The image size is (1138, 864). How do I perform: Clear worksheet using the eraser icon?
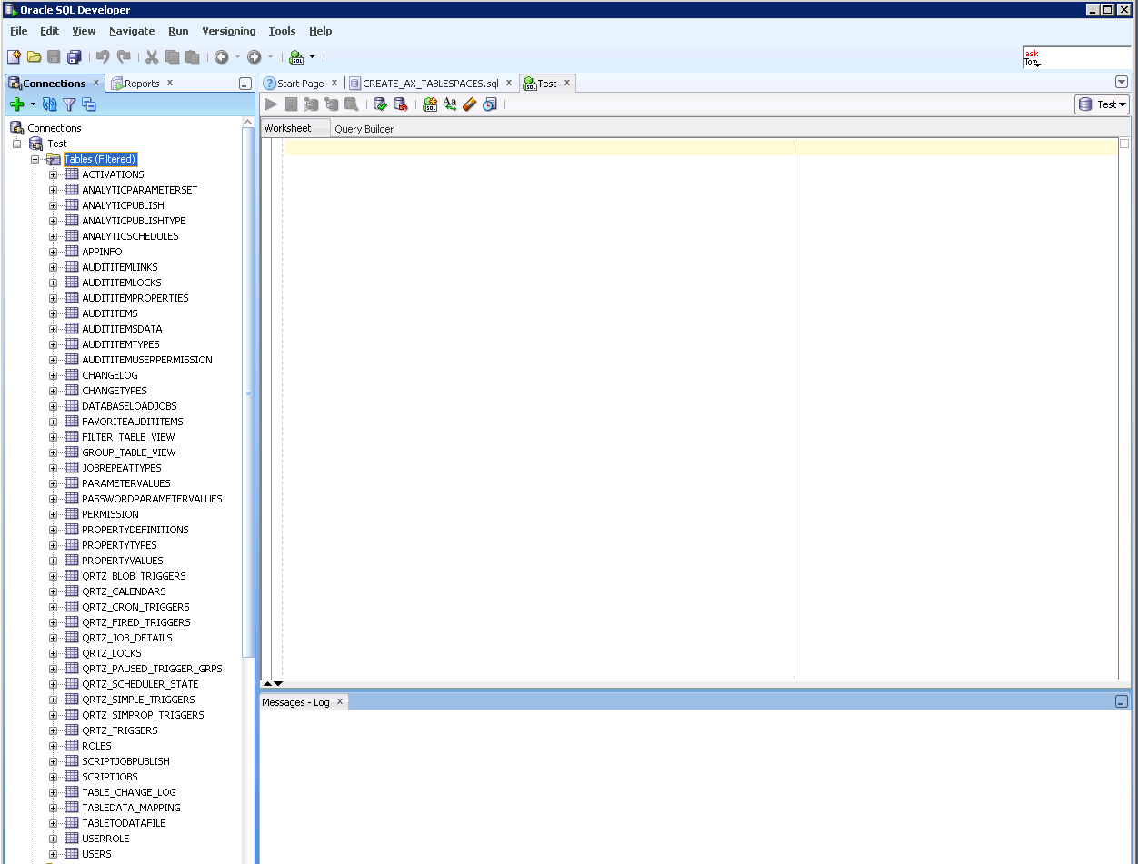470,104
